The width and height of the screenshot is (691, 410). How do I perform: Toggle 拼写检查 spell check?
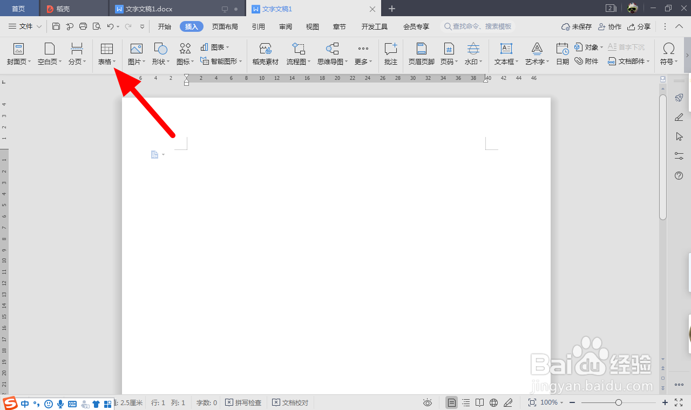(243, 402)
